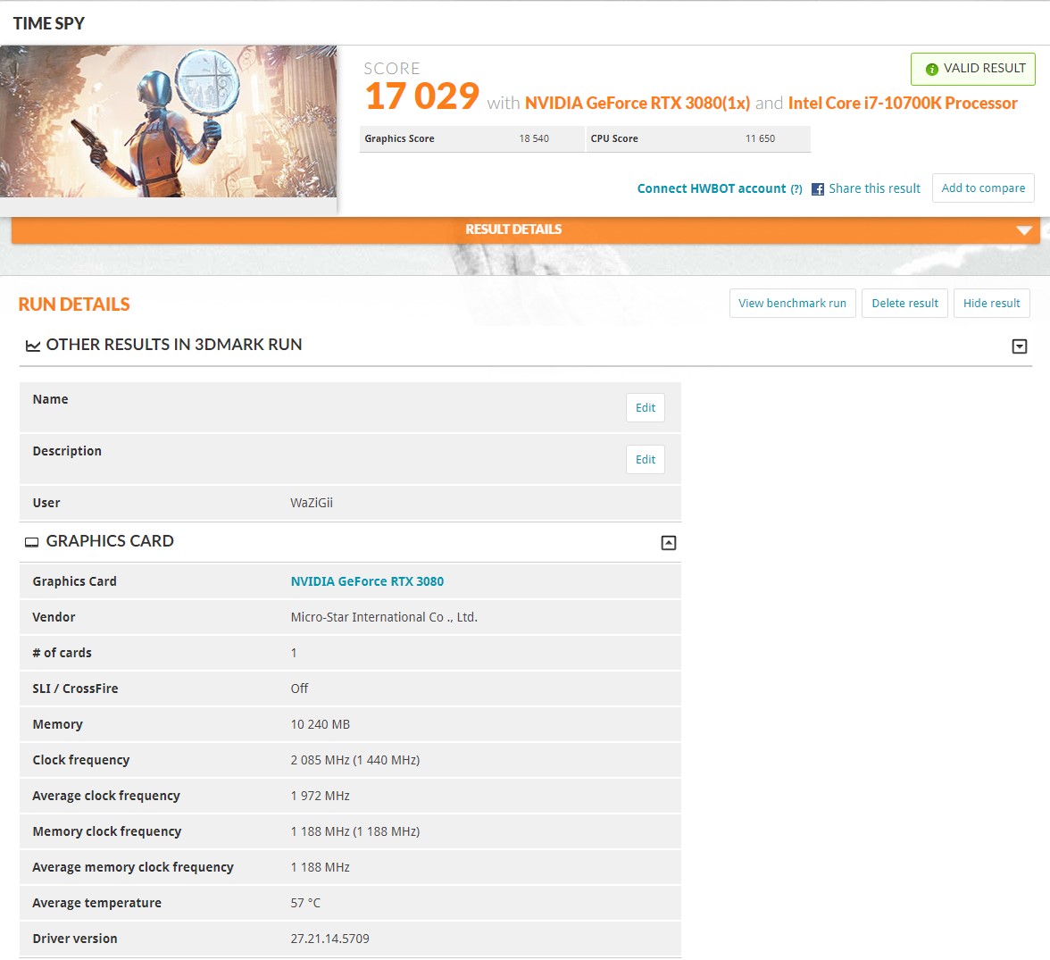Viewport: 1050px width, 960px height.
Task: Click the Memory 10 240 MB value
Action: (x=320, y=724)
